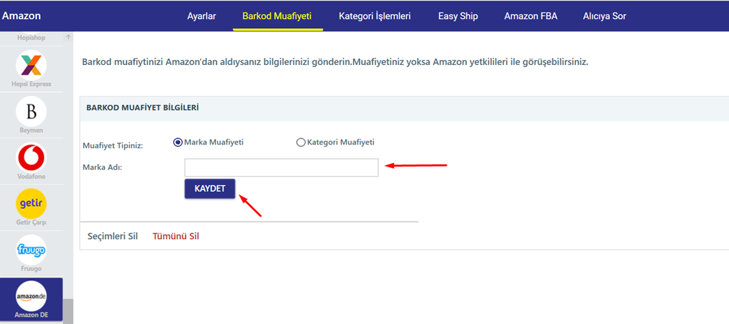
Task: Select the Marka Muafiyeti radio button
Action: (177, 142)
